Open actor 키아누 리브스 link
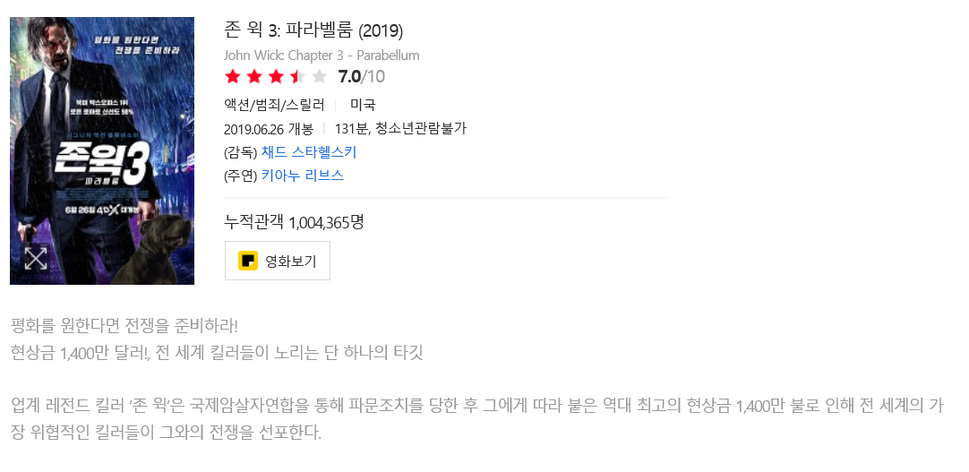This screenshot has height=472, width=969. tap(303, 176)
